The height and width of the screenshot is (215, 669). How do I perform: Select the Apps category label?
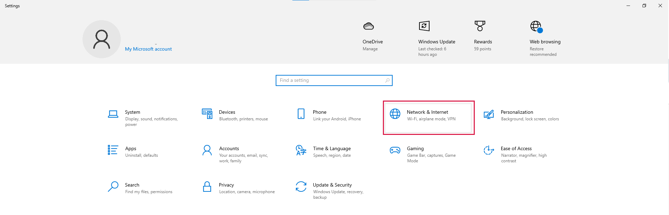click(131, 148)
